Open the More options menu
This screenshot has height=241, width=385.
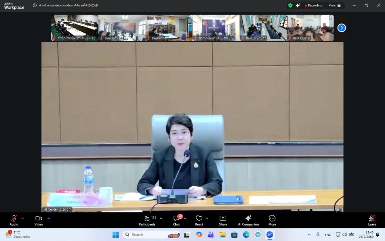click(x=272, y=220)
